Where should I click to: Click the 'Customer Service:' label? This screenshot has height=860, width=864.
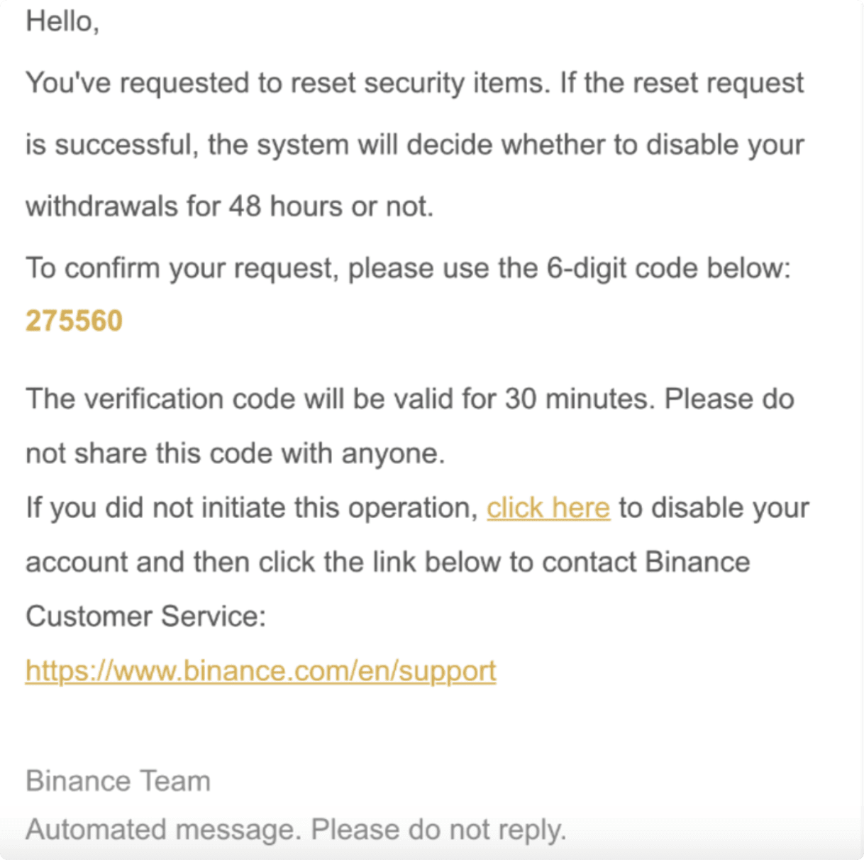click(145, 616)
